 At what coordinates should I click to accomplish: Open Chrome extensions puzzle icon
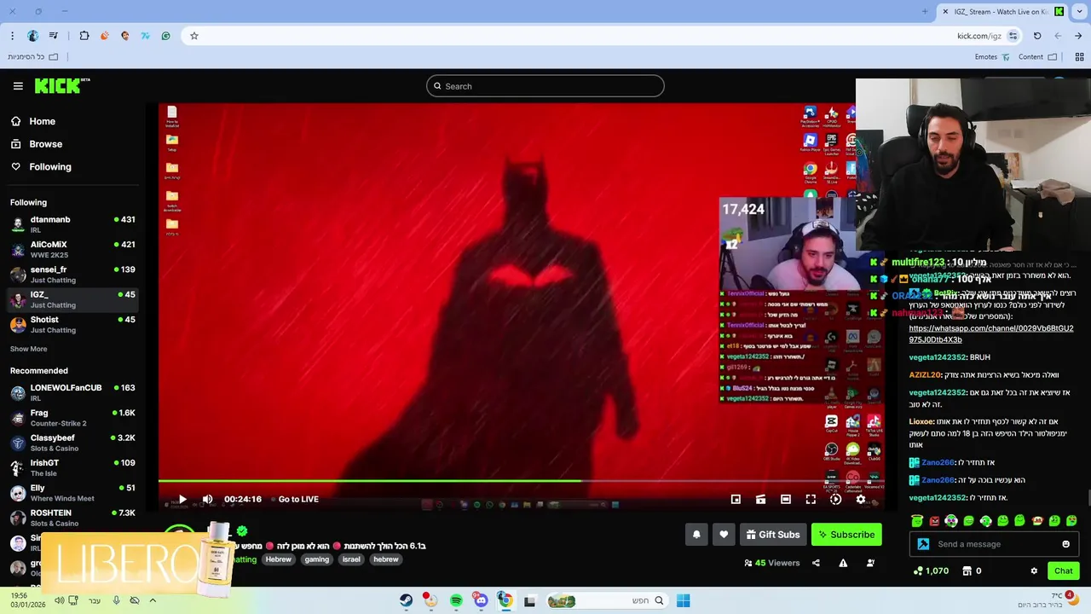point(84,36)
